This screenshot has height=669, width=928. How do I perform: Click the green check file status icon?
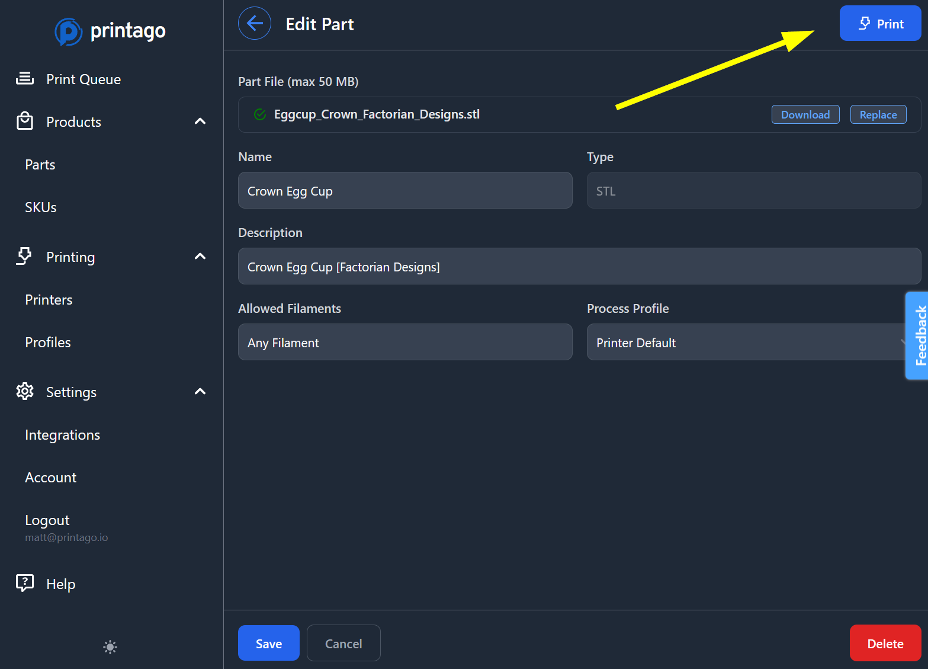coord(260,114)
